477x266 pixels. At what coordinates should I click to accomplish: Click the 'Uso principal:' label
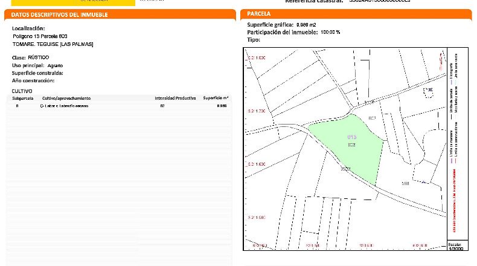click(28, 65)
